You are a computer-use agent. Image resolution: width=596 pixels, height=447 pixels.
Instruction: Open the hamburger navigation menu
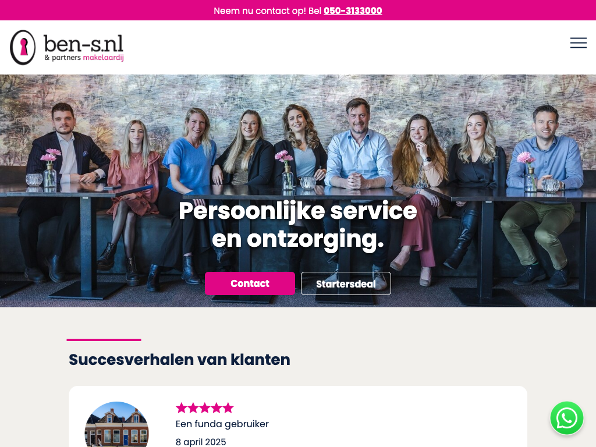(x=578, y=43)
